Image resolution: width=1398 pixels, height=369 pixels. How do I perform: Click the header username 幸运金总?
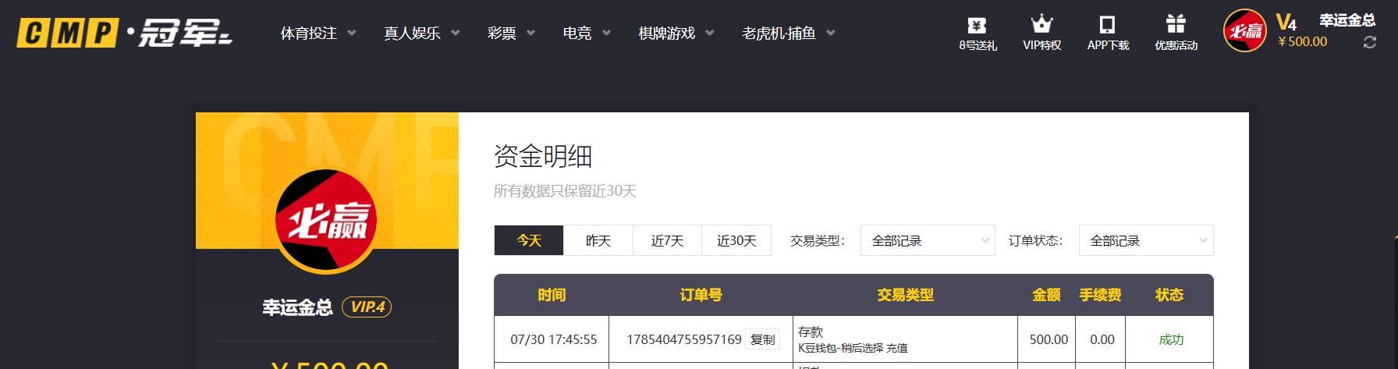pyautogui.click(x=1347, y=20)
